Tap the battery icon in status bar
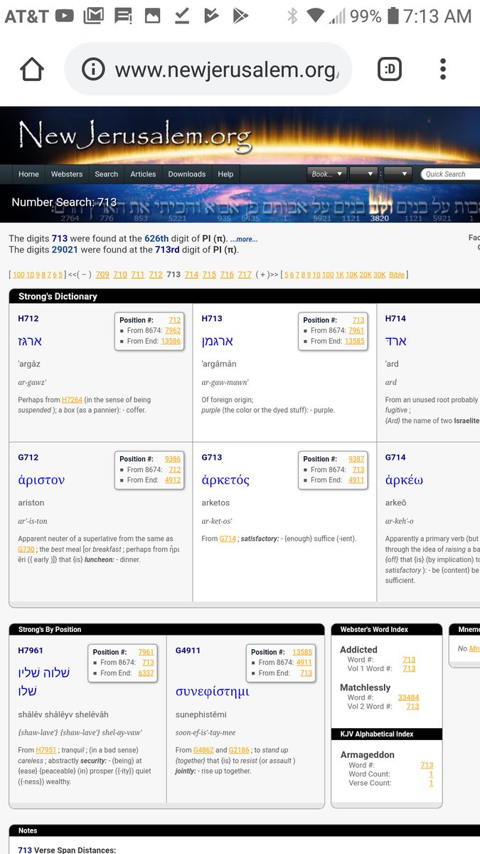Image resolution: width=480 pixels, height=854 pixels. [x=393, y=15]
